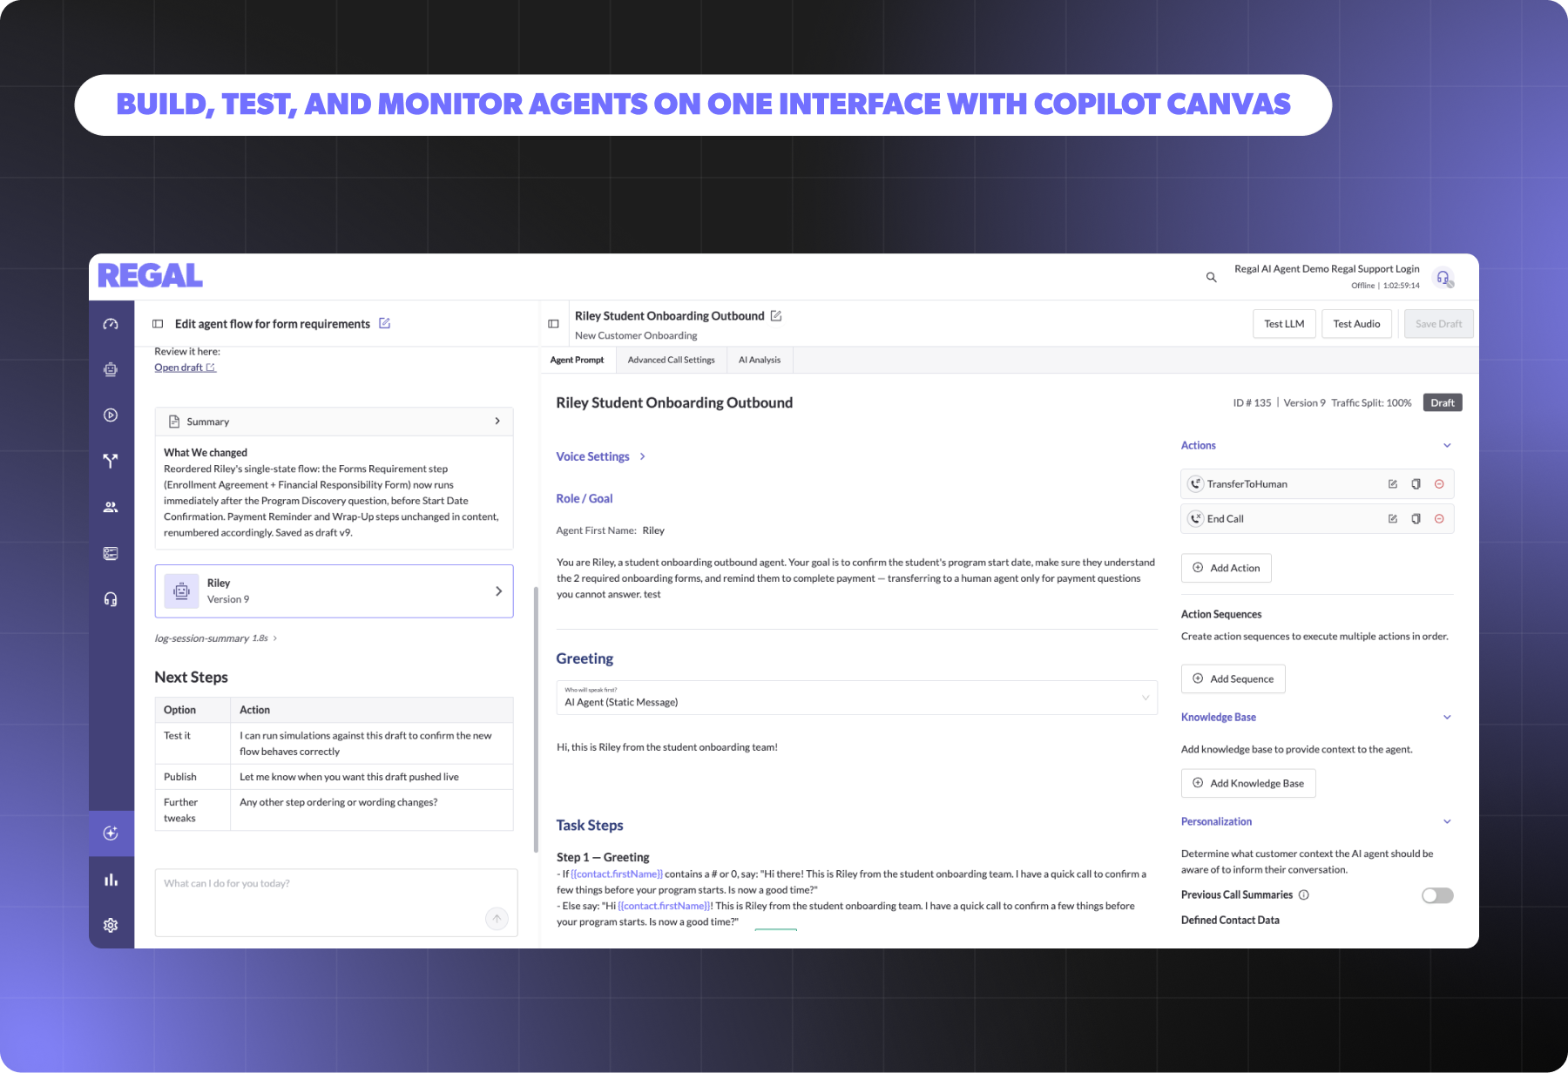
Task: Click the 'Test it' option cell
Action: pyautogui.click(x=193, y=743)
